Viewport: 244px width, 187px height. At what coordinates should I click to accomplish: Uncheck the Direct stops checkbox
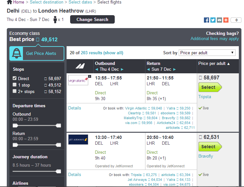click(x=15, y=78)
